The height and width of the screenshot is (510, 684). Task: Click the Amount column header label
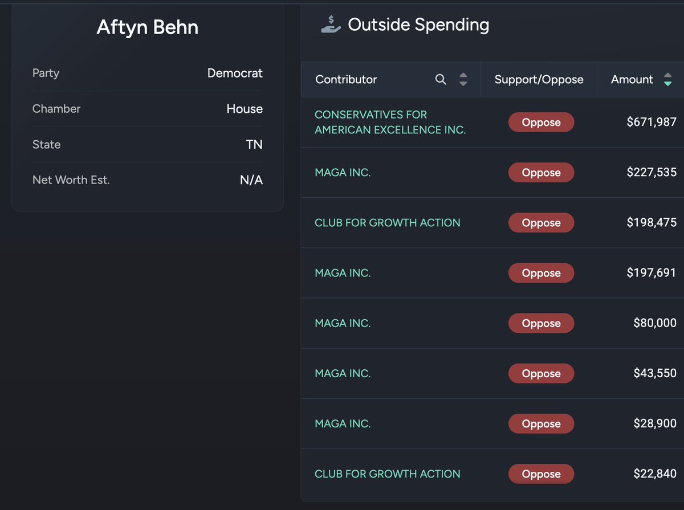click(632, 79)
